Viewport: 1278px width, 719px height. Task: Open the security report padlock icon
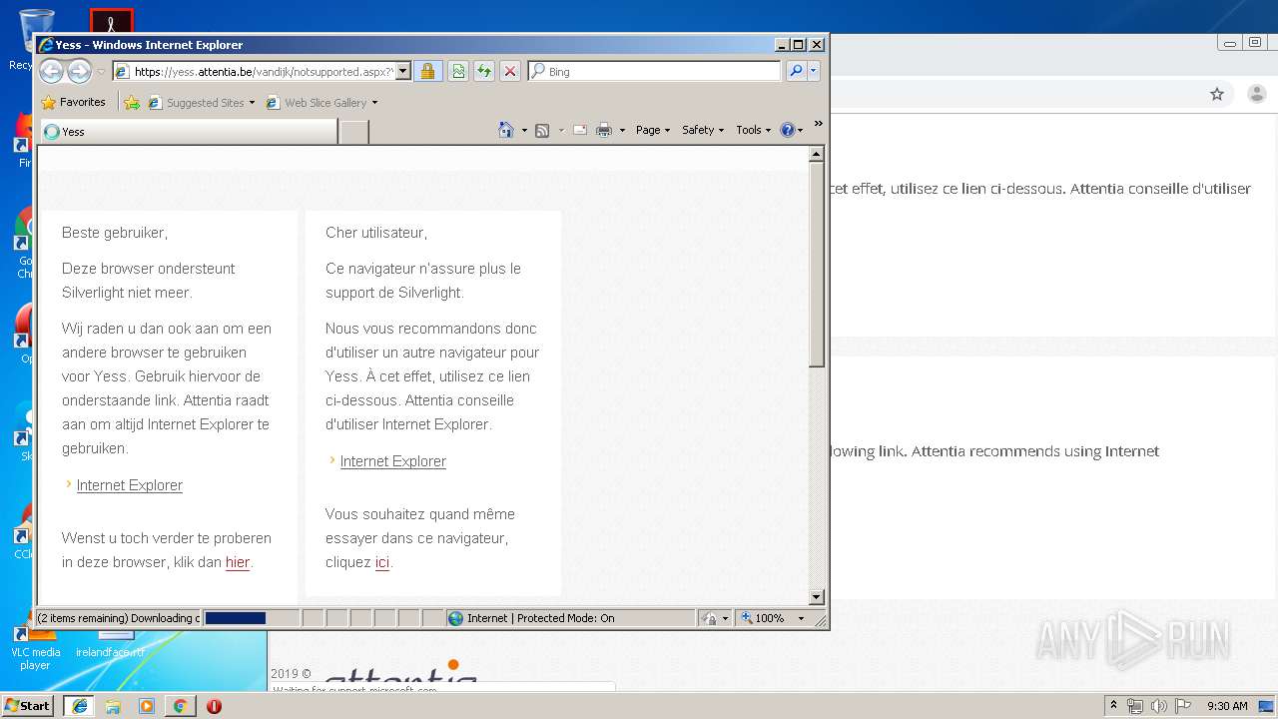(427, 71)
